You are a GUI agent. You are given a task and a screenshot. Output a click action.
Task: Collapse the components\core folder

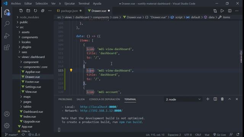[x=34, y=67]
